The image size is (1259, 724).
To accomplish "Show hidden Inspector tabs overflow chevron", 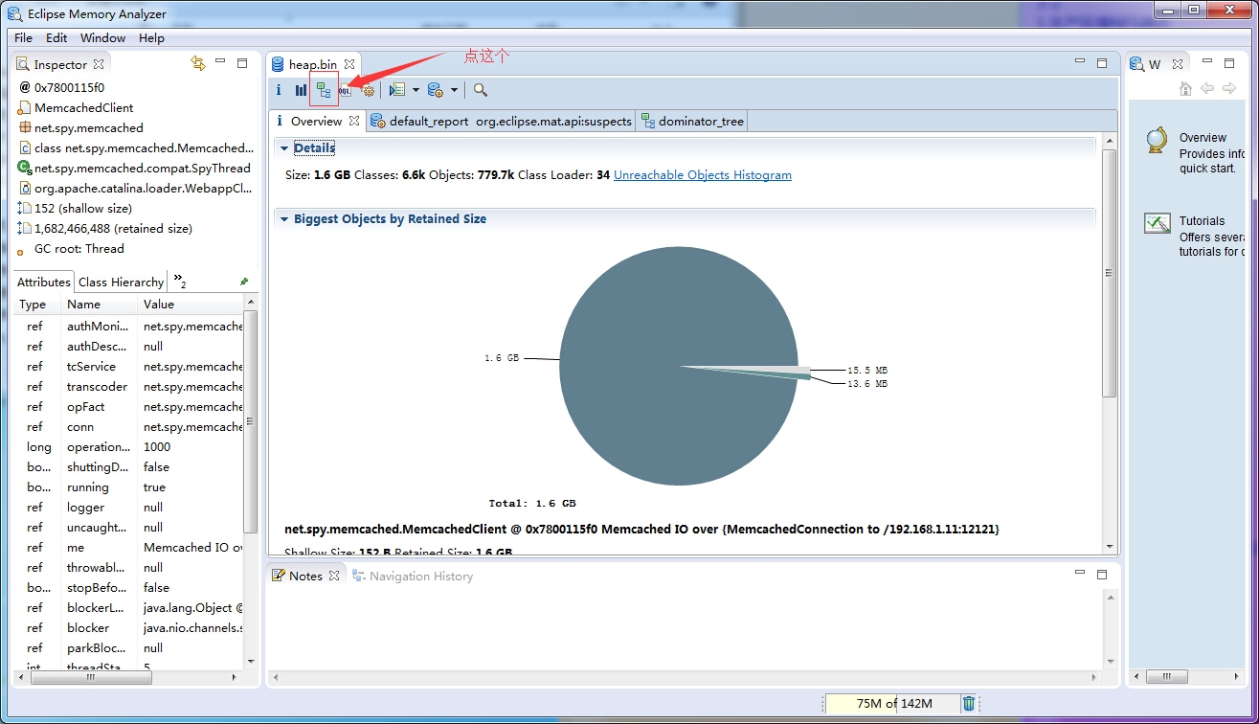I will point(179,281).
